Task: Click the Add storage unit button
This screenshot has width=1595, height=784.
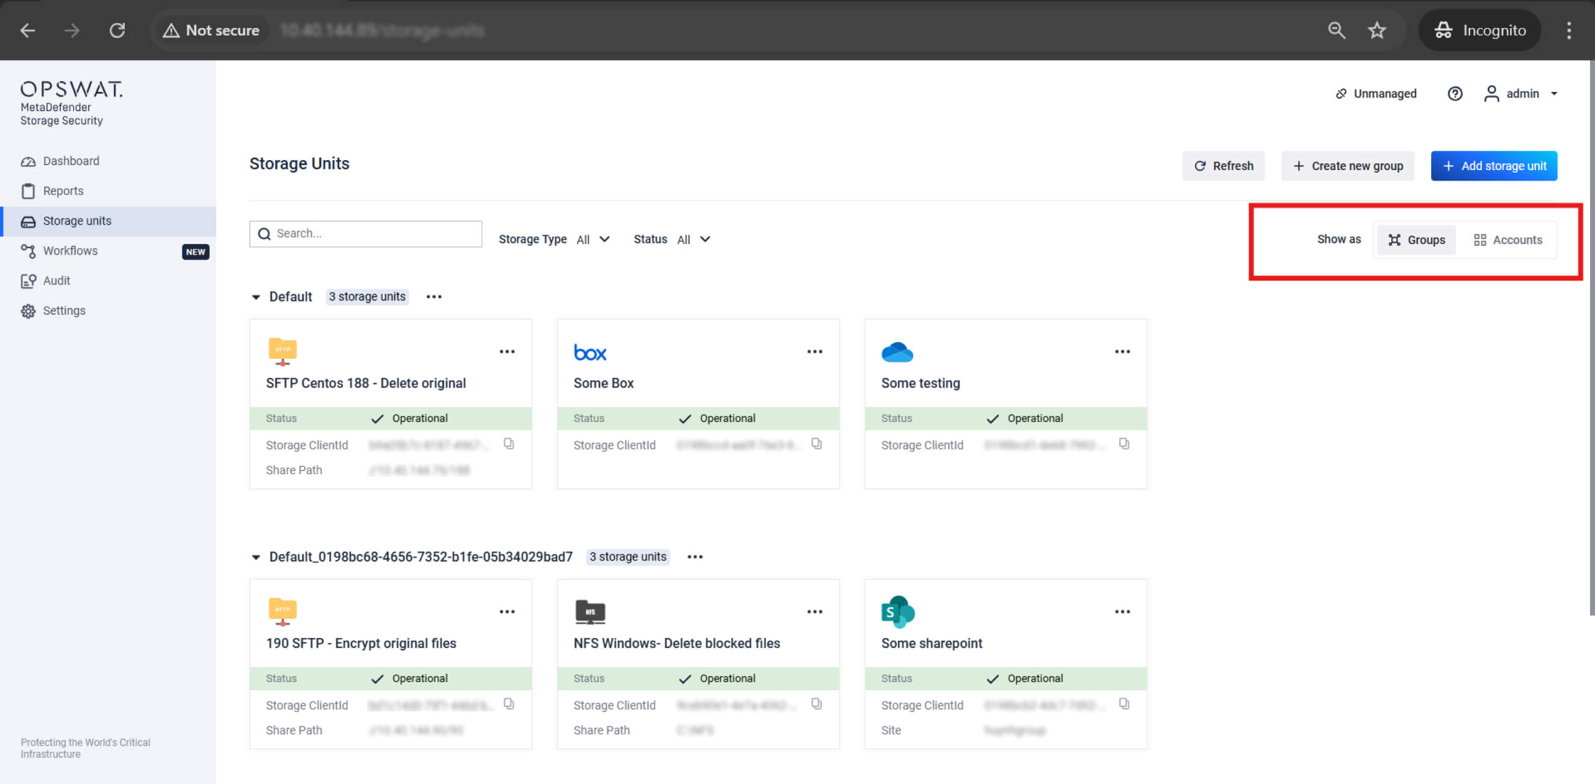Action: coord(1494,166)
